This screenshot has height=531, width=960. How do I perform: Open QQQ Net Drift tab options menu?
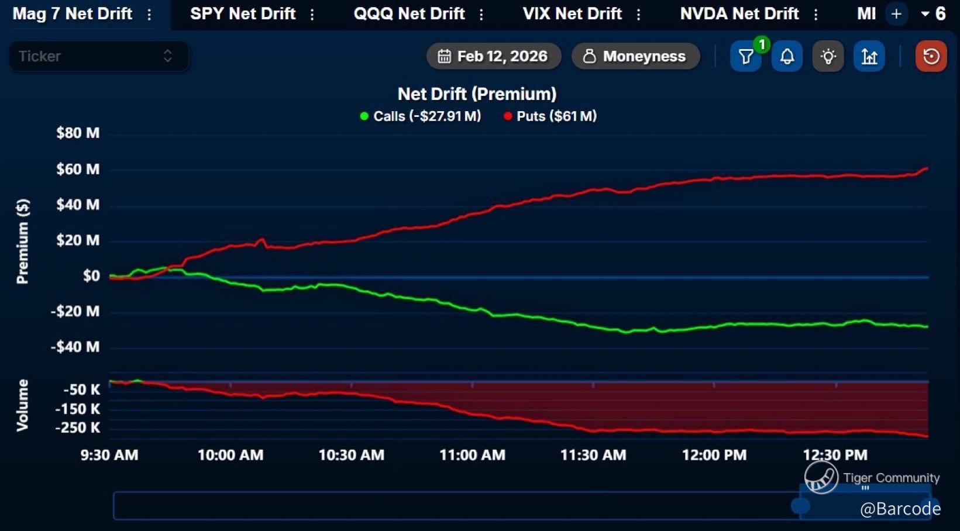[x=481, y=14]
